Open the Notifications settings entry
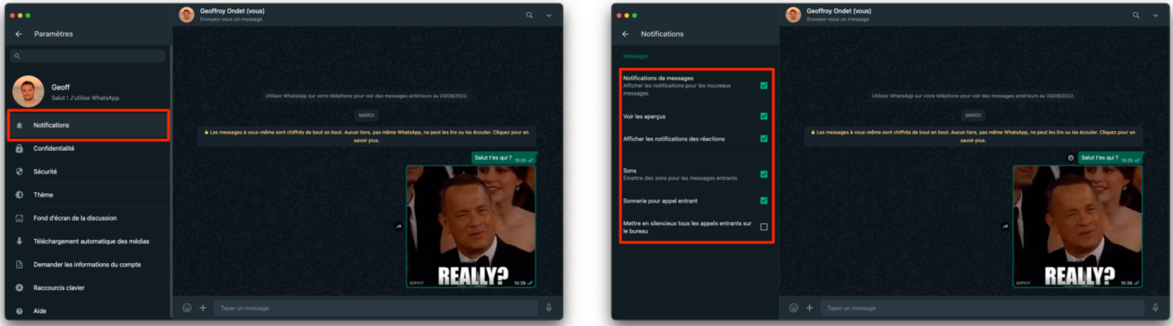The image size is (1173, 326). tap(88, 125)
